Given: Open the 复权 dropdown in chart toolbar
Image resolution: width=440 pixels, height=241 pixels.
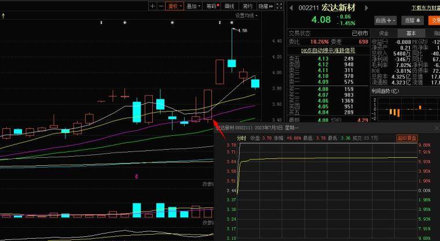Looking at the screenshot, I should tap(175, 6).
